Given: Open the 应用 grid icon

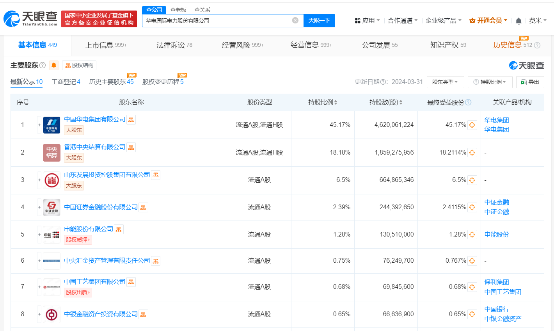Looking at the screenshot, I should [357, 20].
